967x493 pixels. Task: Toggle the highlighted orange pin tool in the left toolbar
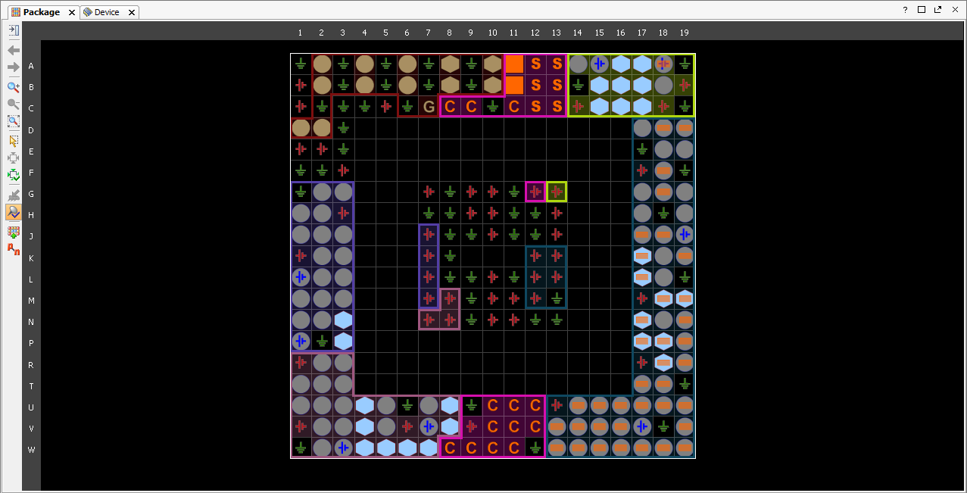click(x=14, y=213)
